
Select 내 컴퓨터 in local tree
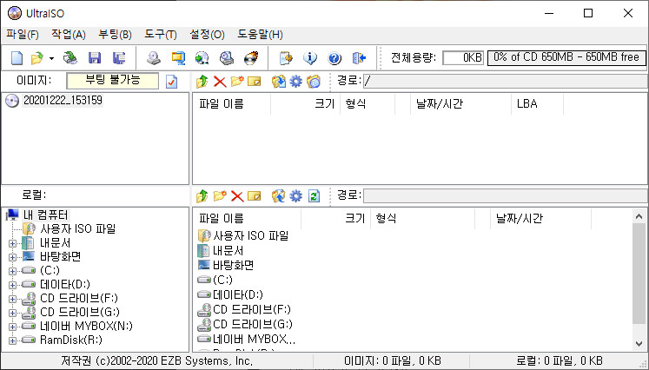[x=45, y=215]
